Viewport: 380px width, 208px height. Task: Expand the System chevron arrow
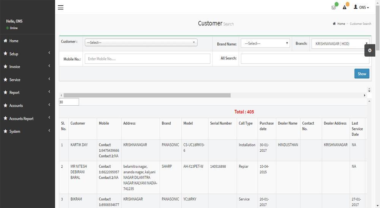click(x=49, y=130)
